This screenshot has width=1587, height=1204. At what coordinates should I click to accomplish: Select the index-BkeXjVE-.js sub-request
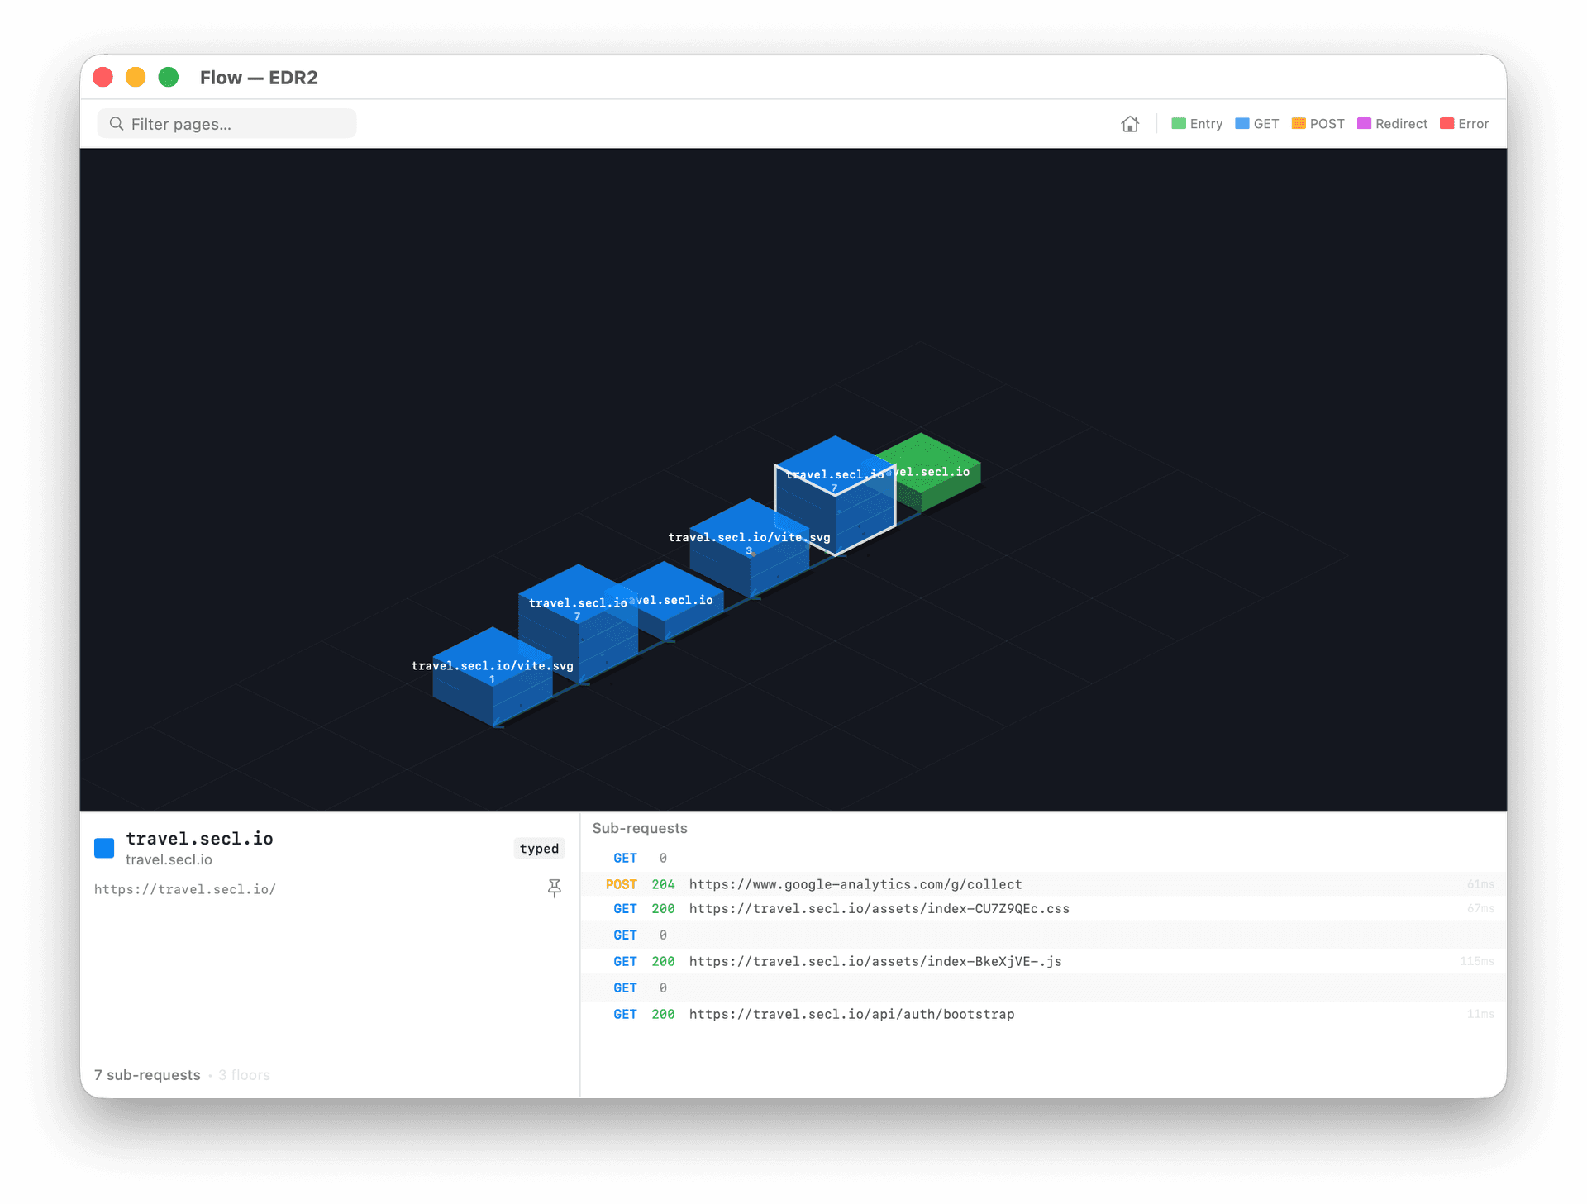click(875, 962)
